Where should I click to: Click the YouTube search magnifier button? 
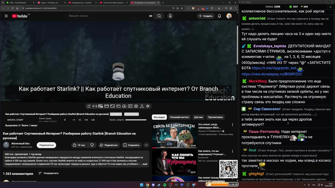tap(159, 16)
